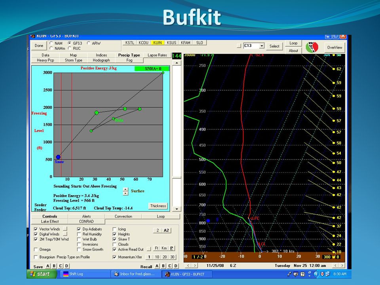Click the yellow highlighted KUIN station

point(158,43)
